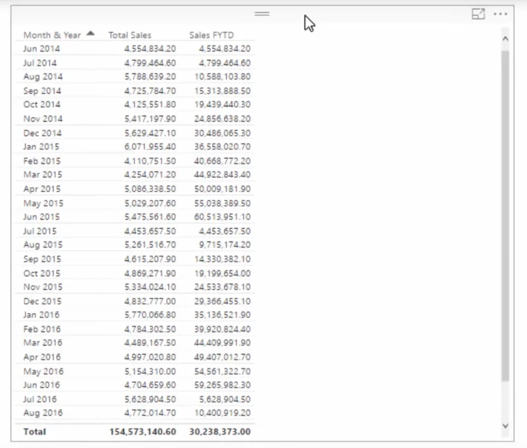The height and width of the screenshot is (448, 527).
Task: Select the Nov 2014 row label
Action: click(43, 119)
